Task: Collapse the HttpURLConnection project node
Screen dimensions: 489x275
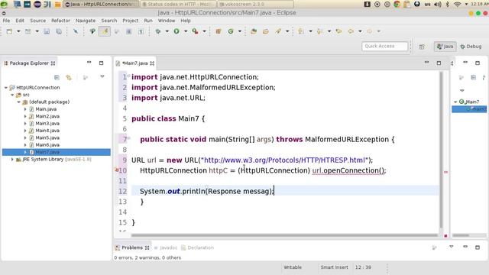Action: point(6,88)
